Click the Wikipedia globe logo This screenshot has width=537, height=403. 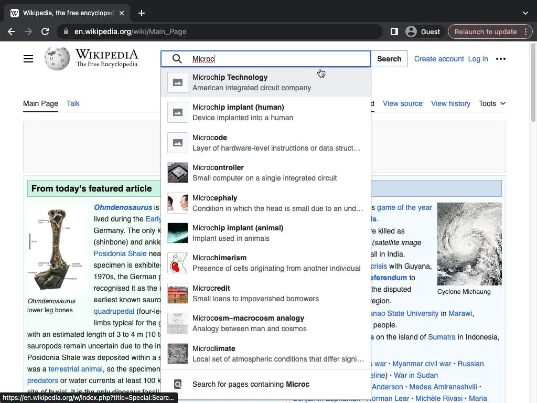[57, 59]
